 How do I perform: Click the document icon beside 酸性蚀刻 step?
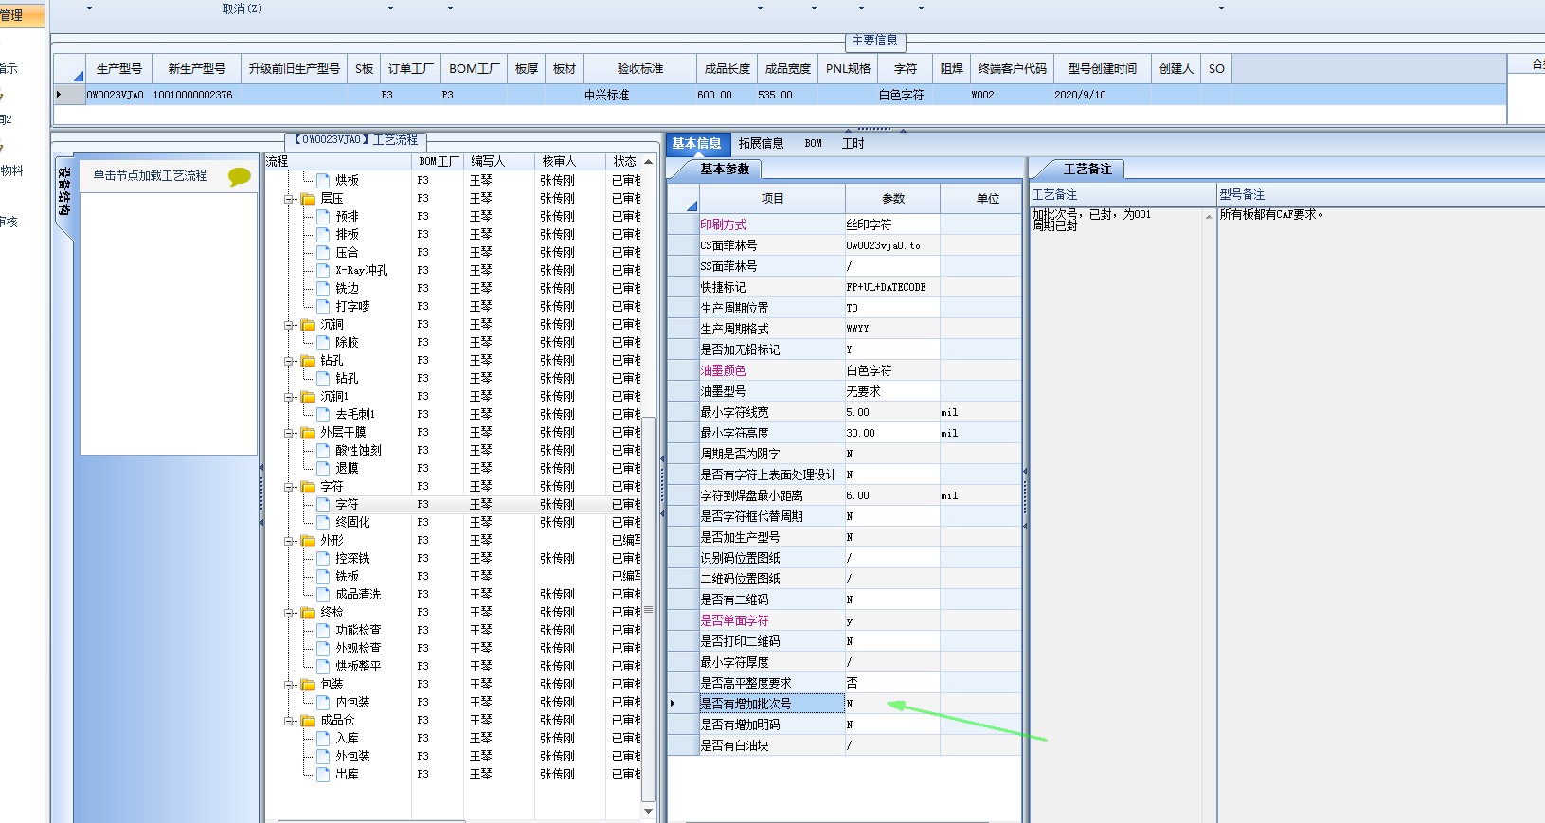(323, 450)
